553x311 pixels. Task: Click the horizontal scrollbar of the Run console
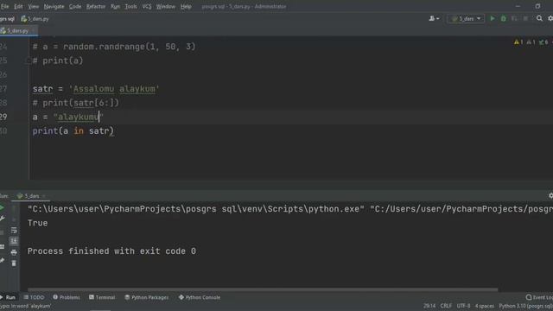[263, 290]
